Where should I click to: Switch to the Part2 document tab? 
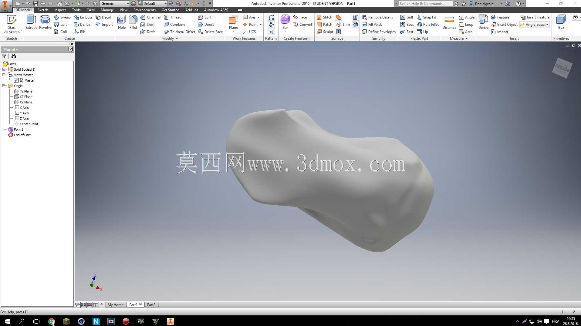151,305
